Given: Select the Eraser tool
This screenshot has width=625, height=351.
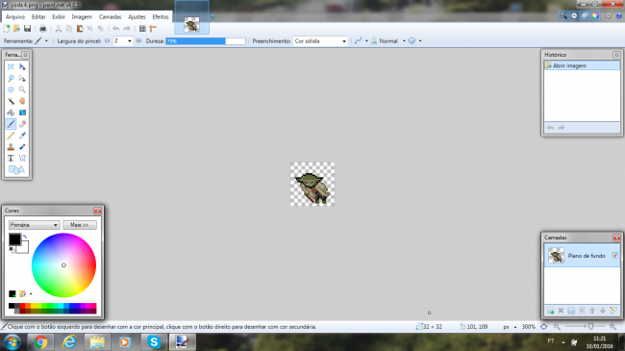Looking at the screenshot, I should (x=22, y=124).
